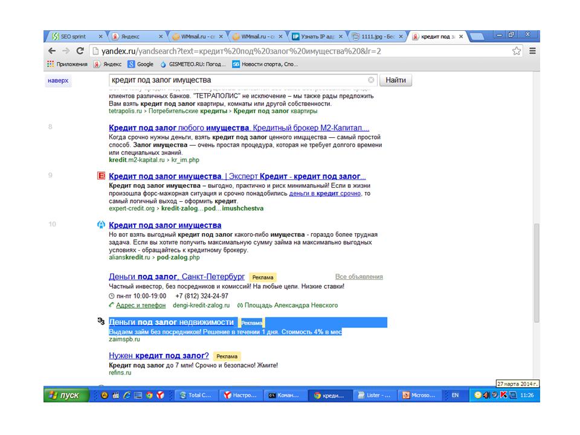Viewport: 580px width, 435px height.
Task: Switch to the Microso... taskbar button
Action: [x=419, y=395]
